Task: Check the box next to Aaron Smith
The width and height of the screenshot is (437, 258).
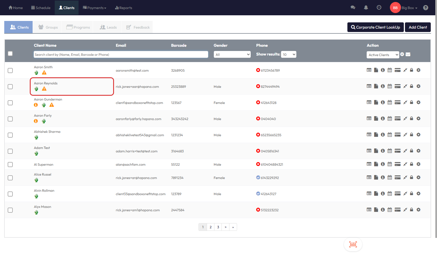Action: click(x=10, y=71)
